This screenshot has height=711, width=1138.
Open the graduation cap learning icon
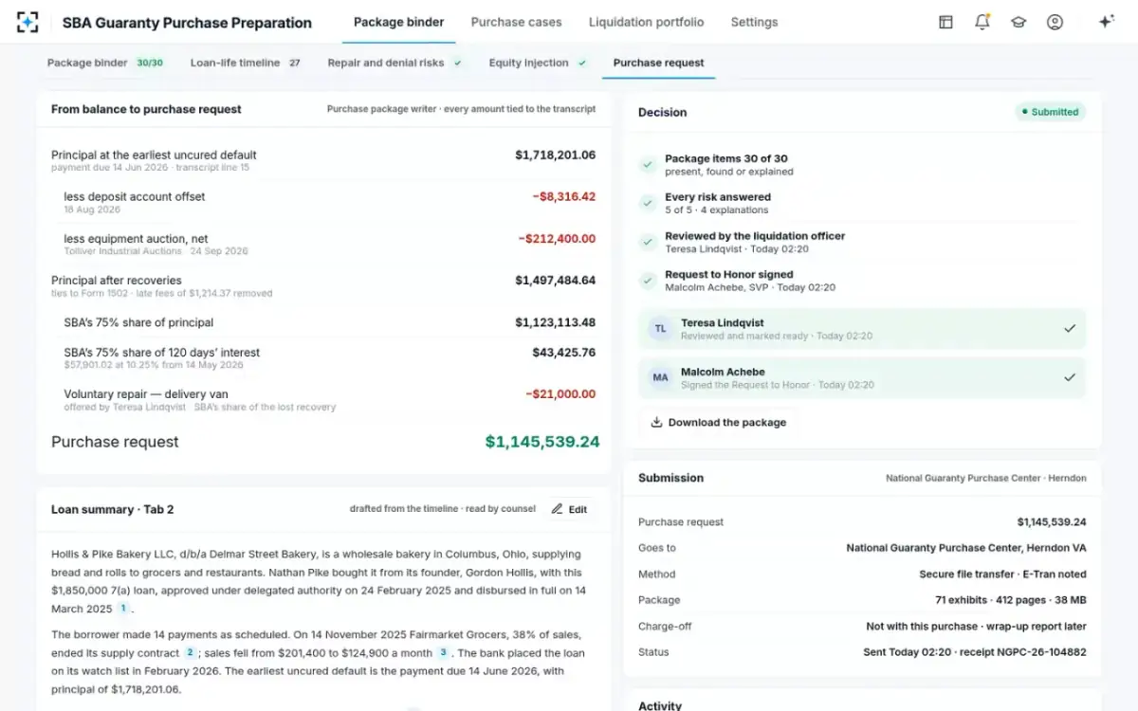point(1019,22)
